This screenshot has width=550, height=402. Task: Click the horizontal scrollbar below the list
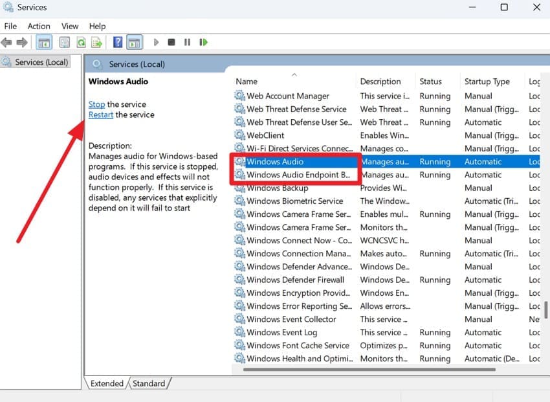[x=369, y=370]
